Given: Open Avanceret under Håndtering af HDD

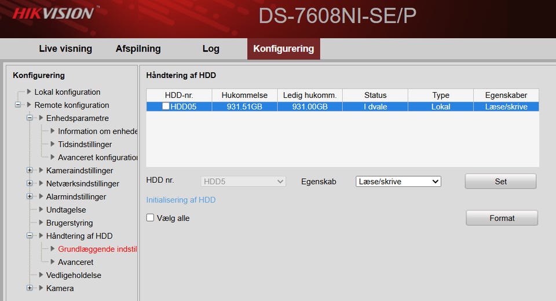Looking at the screenshot, I should pyautogui.click(x=75, y=262).
